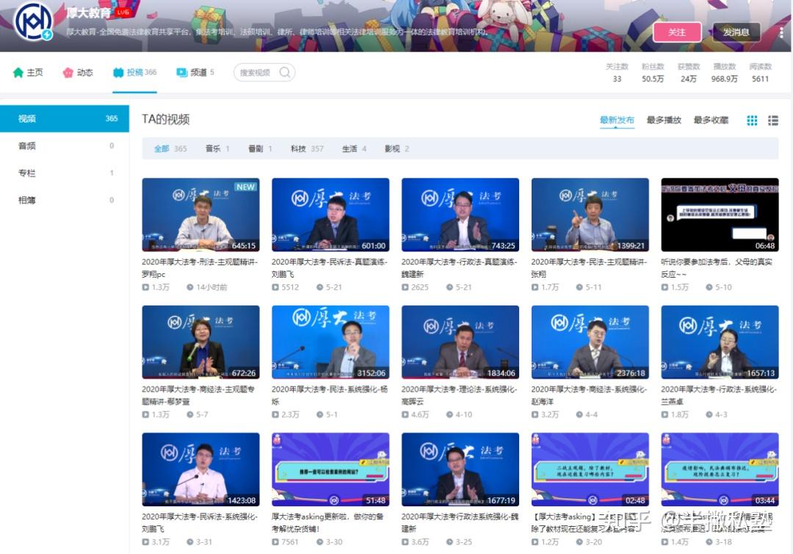Viewport: 793px width, 554px height.
Task: Open the 601:00 民诉法 video thumbnail
Action: (330, 215)
